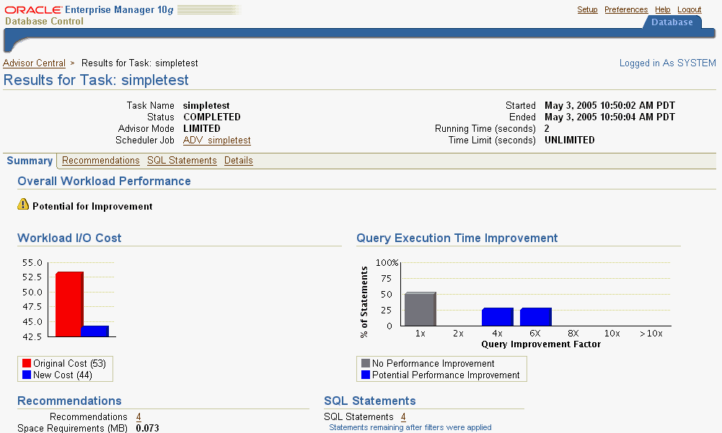Click the Help link
Image resolution: width=722 pixels, height=433 pixels.
click(x=662, y=9)
